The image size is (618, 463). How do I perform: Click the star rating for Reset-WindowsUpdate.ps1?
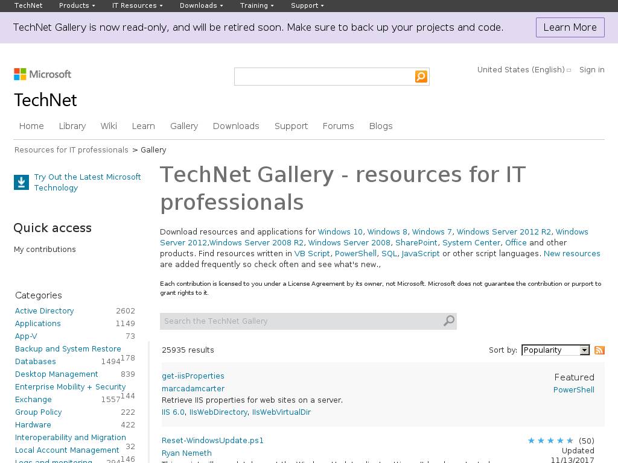[x=550, y=441]
